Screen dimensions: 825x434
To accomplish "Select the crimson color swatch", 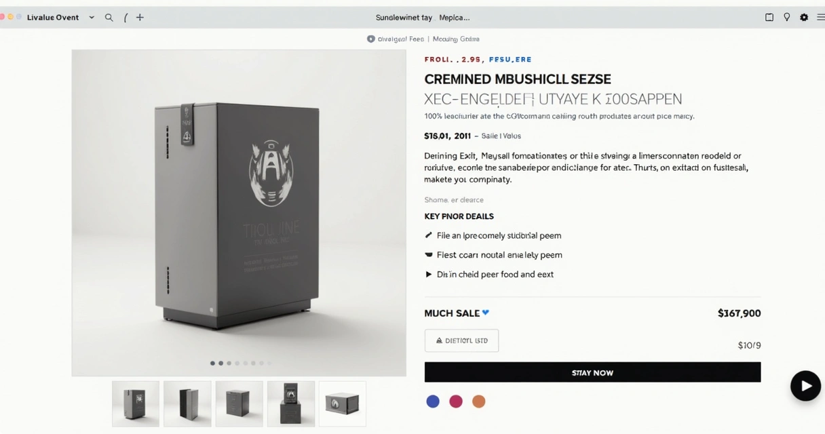I will coord(456,401).
